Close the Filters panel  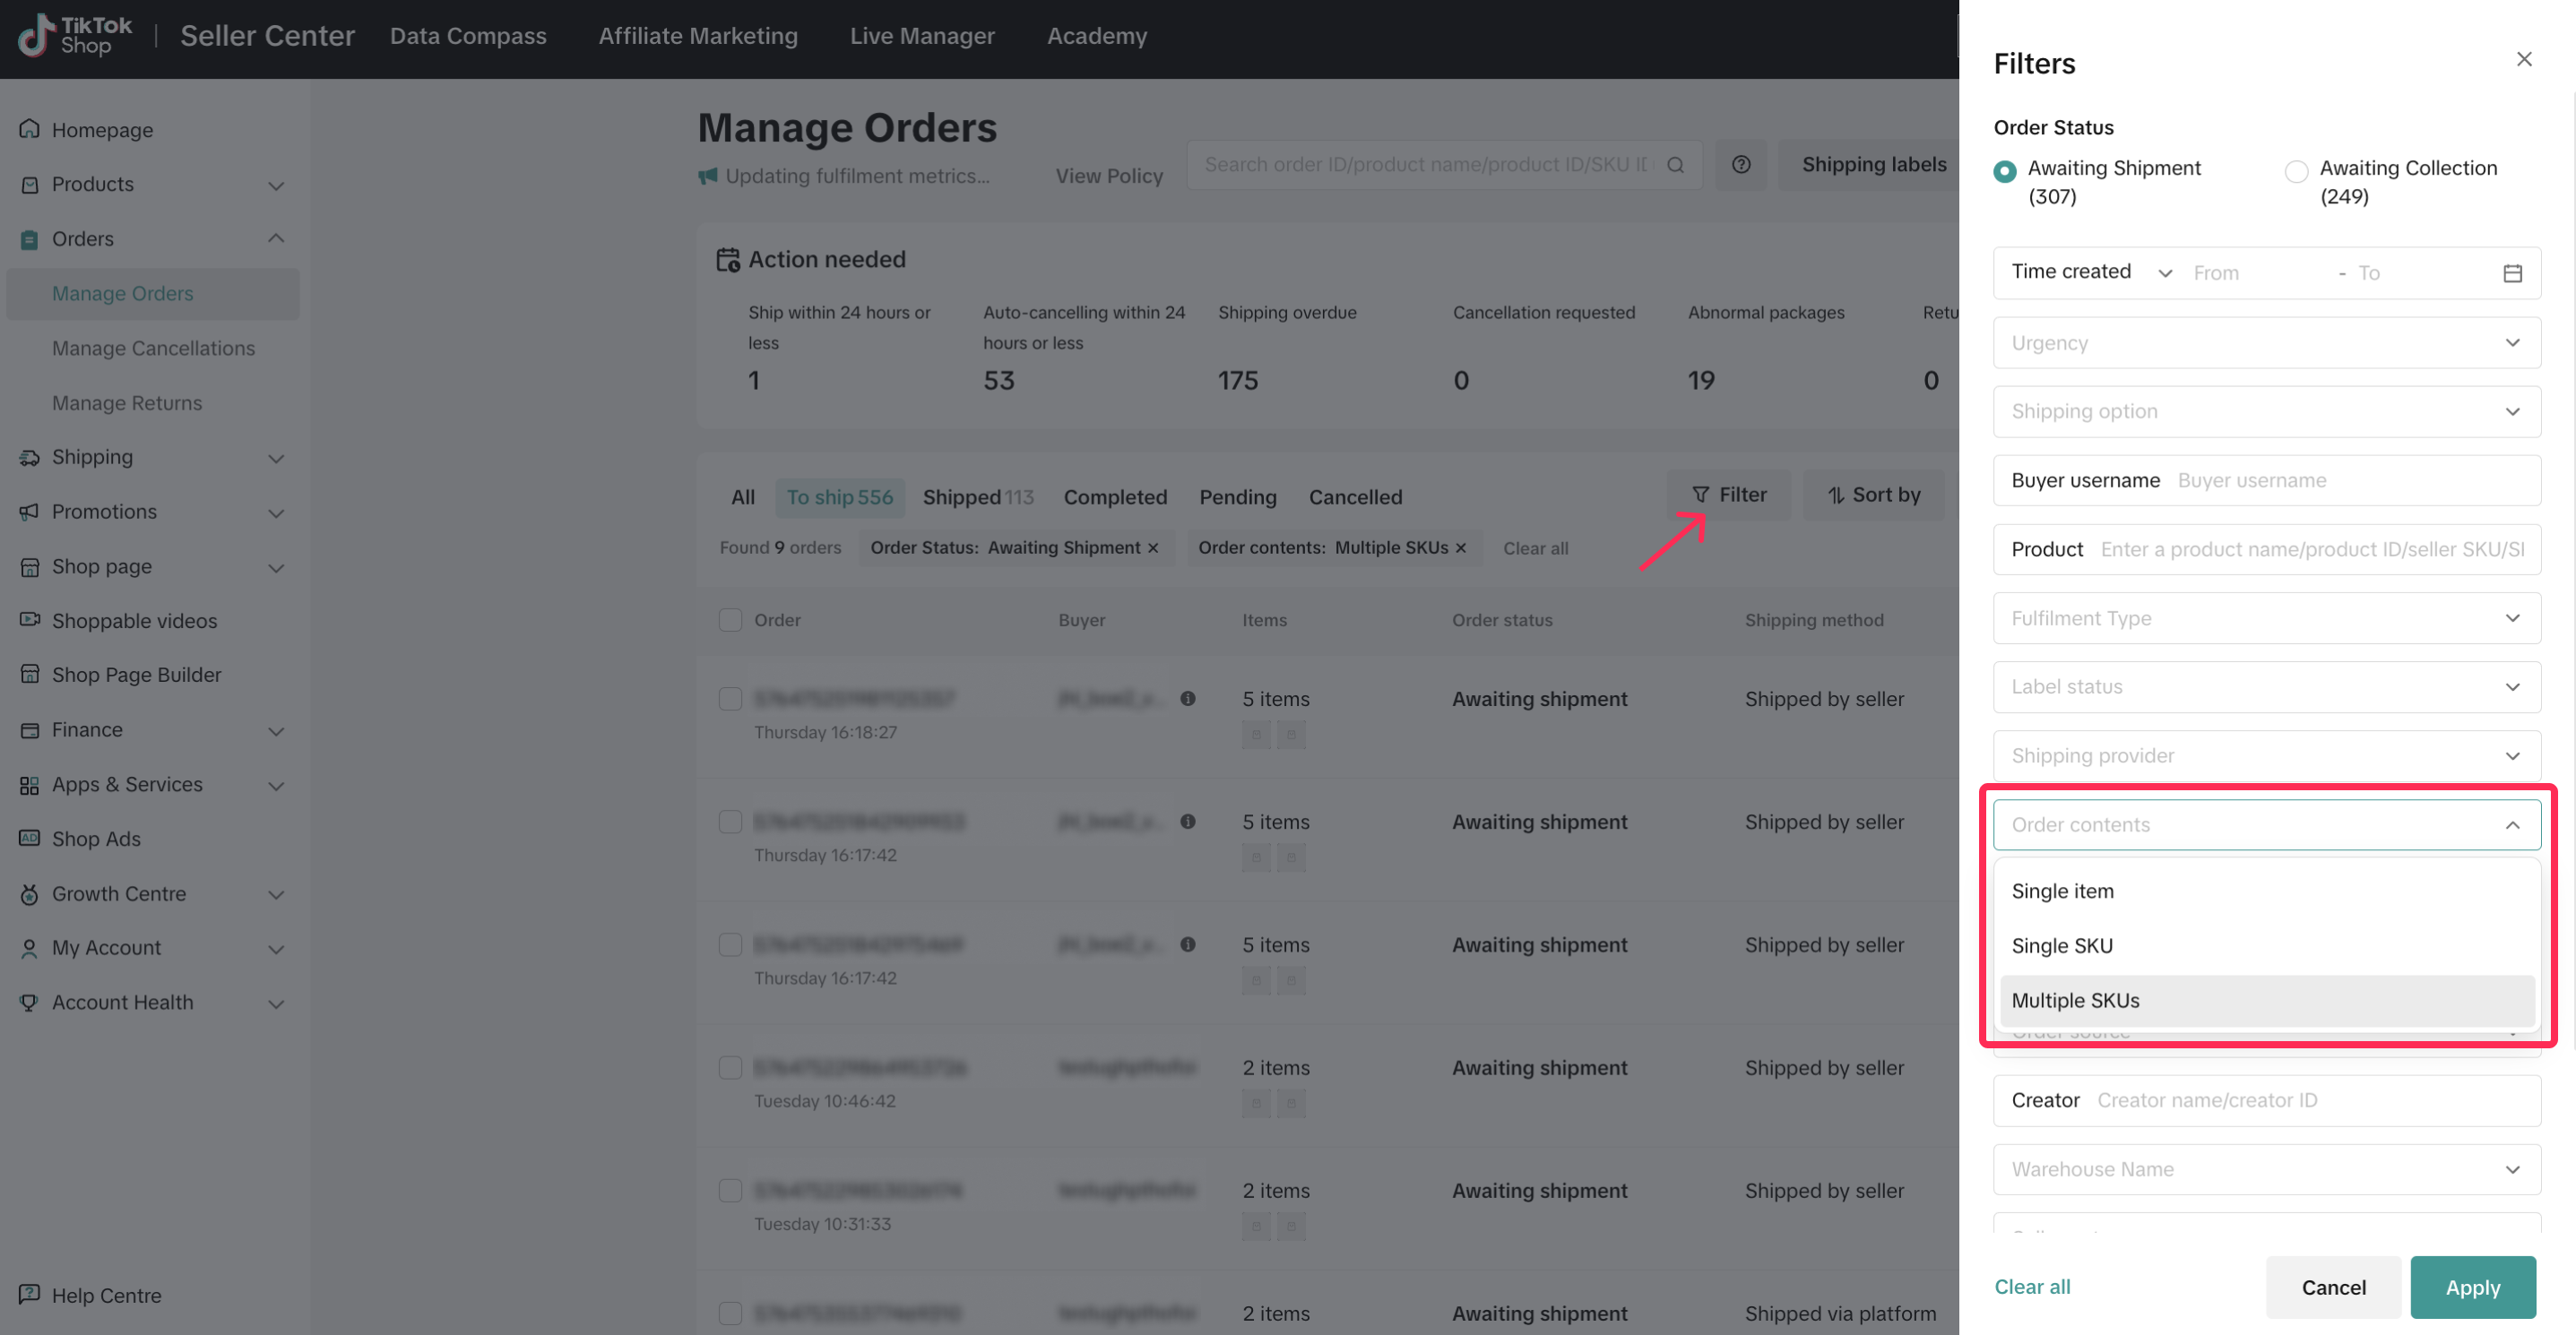[2523, 60]
